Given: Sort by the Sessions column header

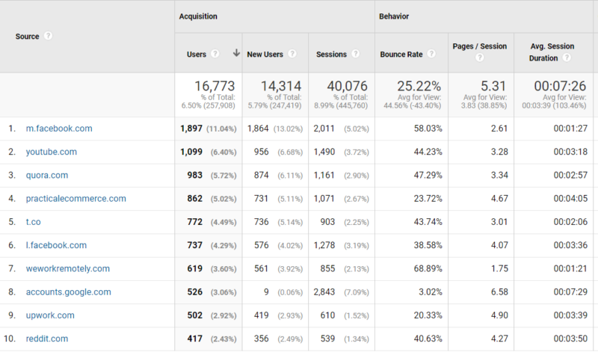Looking at the screenshot, I should click(331, 54).
